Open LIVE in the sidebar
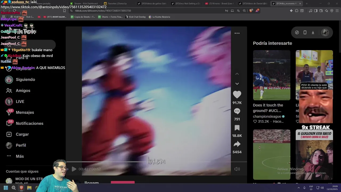The height and width of the screenshot is (192, 341). [20, 102]
